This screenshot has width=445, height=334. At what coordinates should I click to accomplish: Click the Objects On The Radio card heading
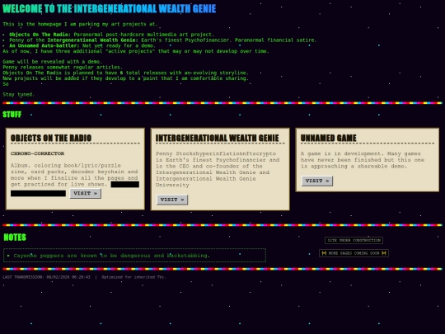(x=51, y=138)
